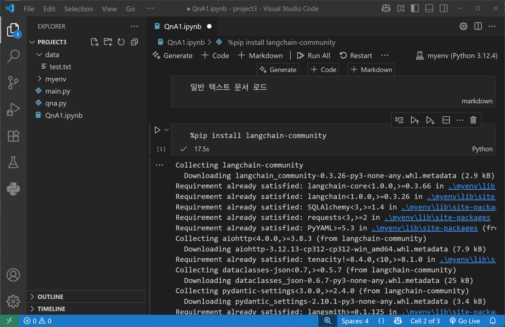Delete the pip install cell

tap(473, 120)
